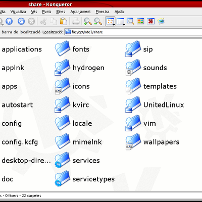Open the Vés menu
This screenshot has height=202, width=202.
click(x=34, y=12)
